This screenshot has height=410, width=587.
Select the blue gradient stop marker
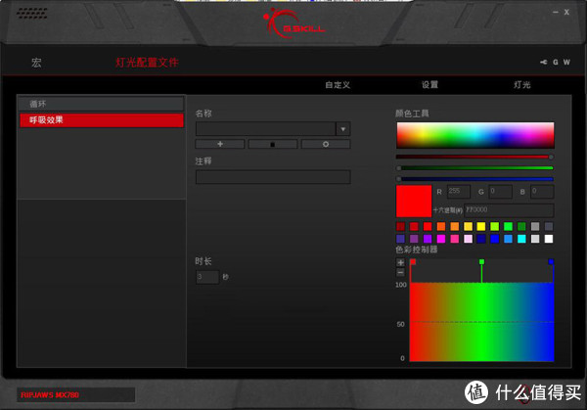pos(551,261)
